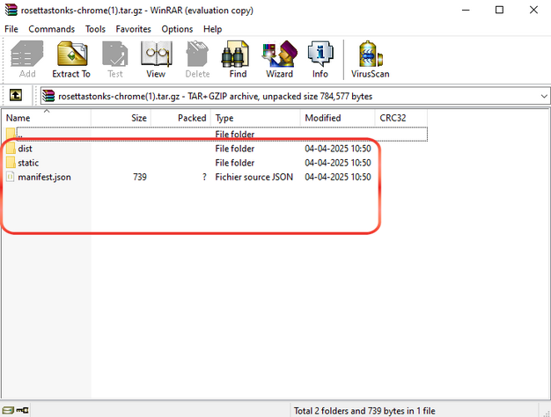The image size is (551, 417).
Task: Click the 739 size value of manifest.json
Action: click(140, 177)
